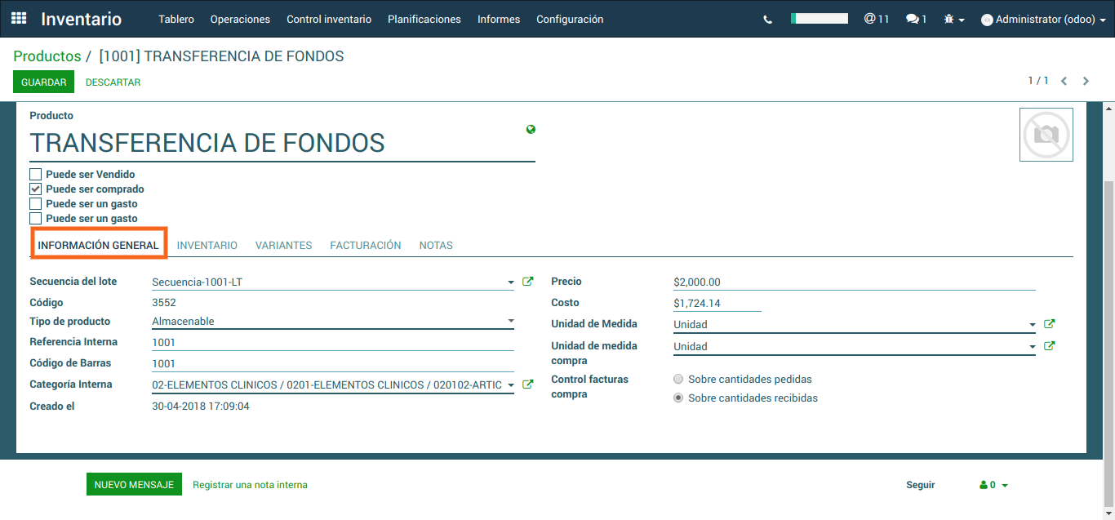The image size is (1115, 520).
Task: Select Sobre cantidades pedidas radio option
Action: (x=678, y=380)
